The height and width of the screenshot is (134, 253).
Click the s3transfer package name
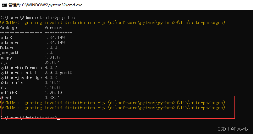click(x=12, y=83)
